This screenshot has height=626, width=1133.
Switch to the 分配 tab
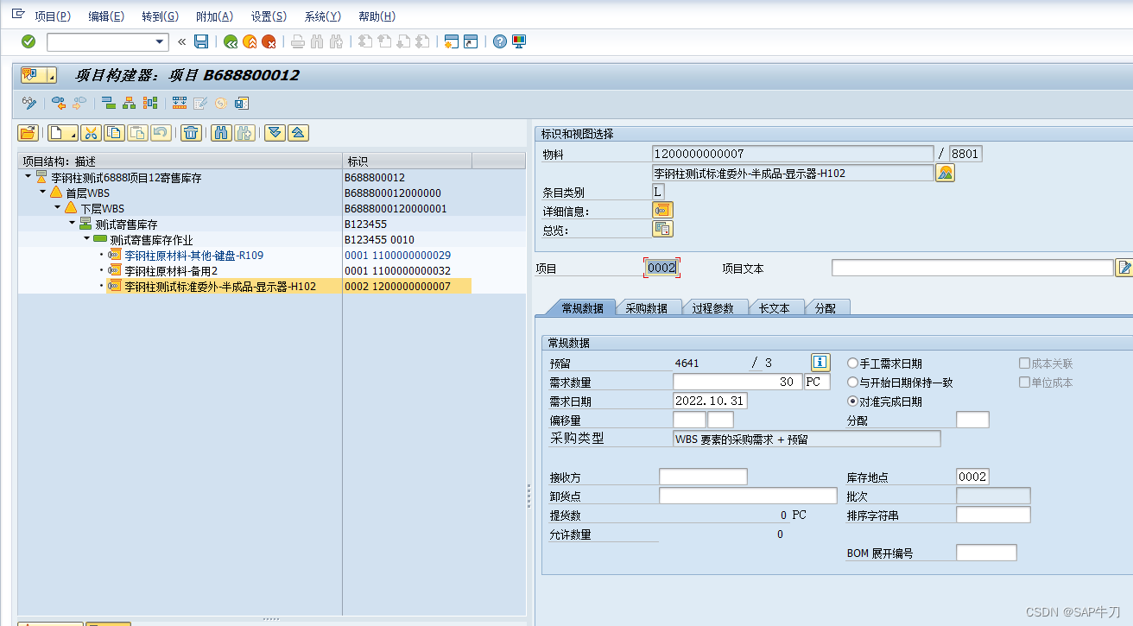pos(826,308)
